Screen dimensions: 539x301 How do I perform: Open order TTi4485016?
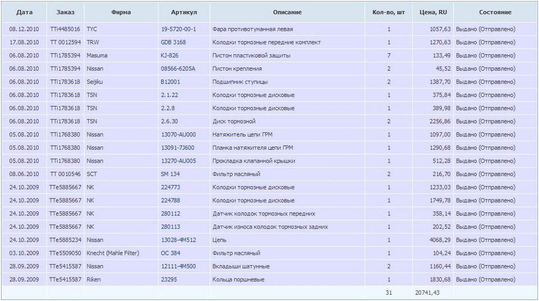coord(65,29)
